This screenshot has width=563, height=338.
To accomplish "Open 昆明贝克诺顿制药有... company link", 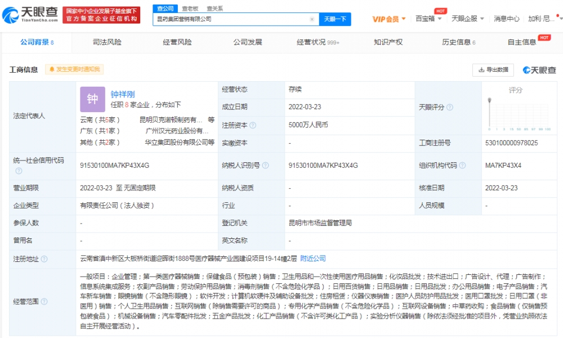I will click(171, 120).
